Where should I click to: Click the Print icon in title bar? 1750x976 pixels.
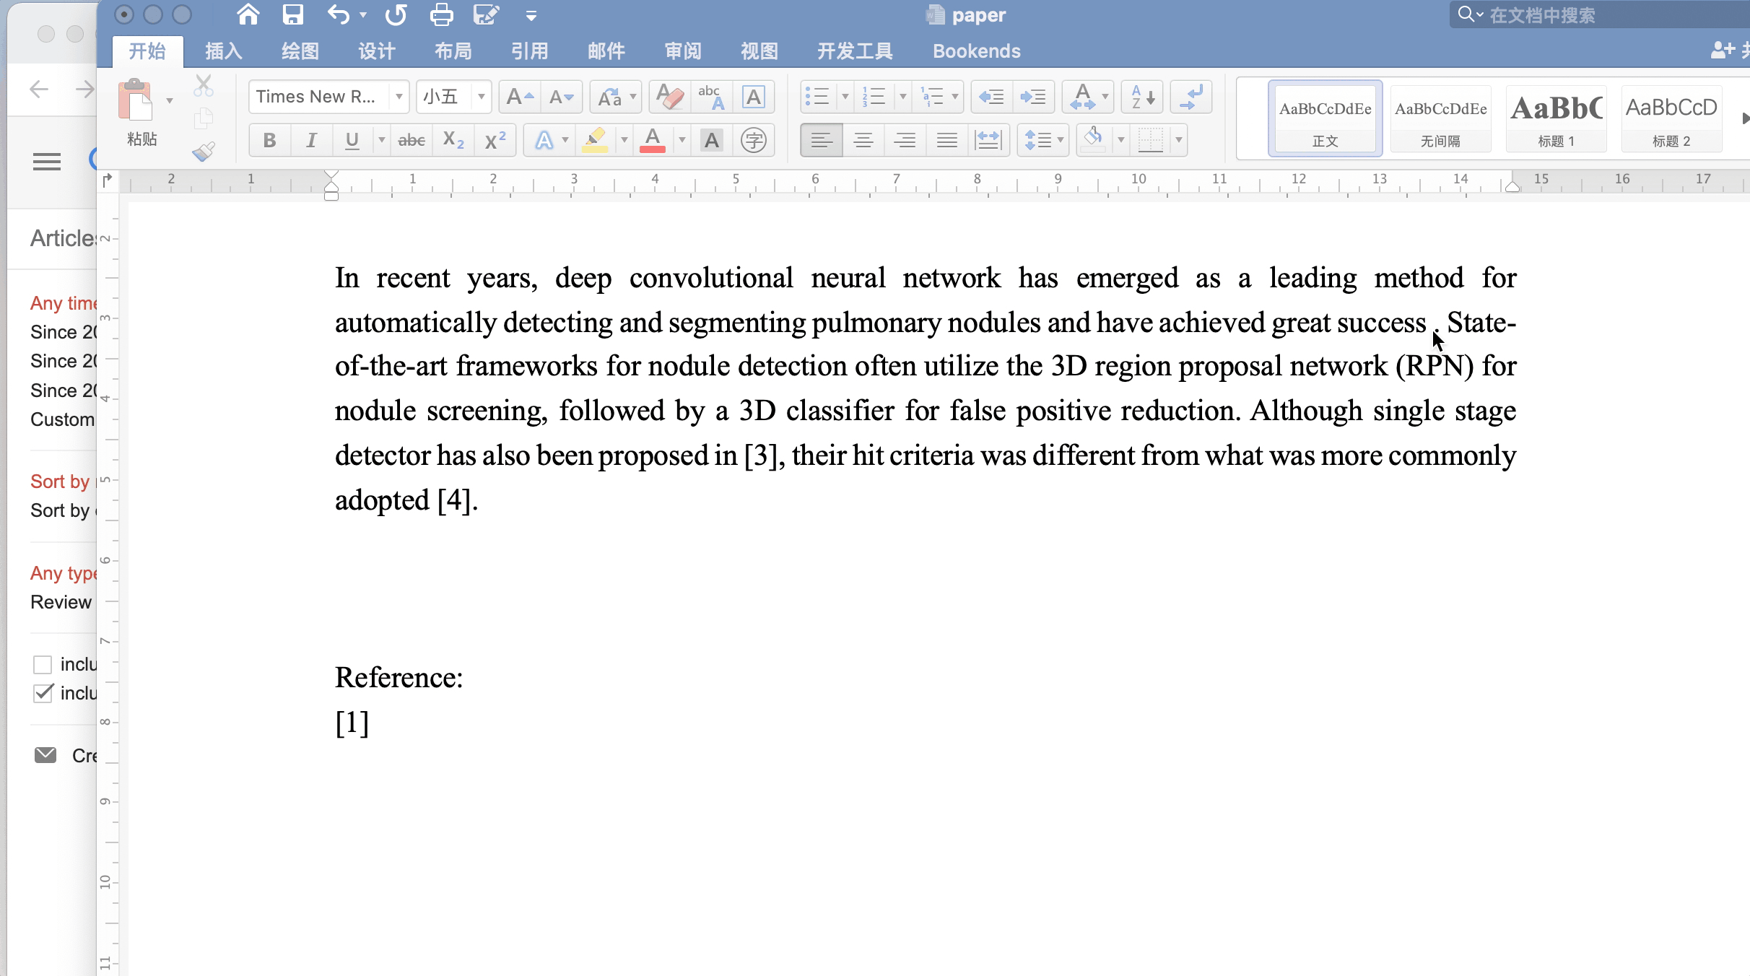pyautogui.click(x=441, y=14)
